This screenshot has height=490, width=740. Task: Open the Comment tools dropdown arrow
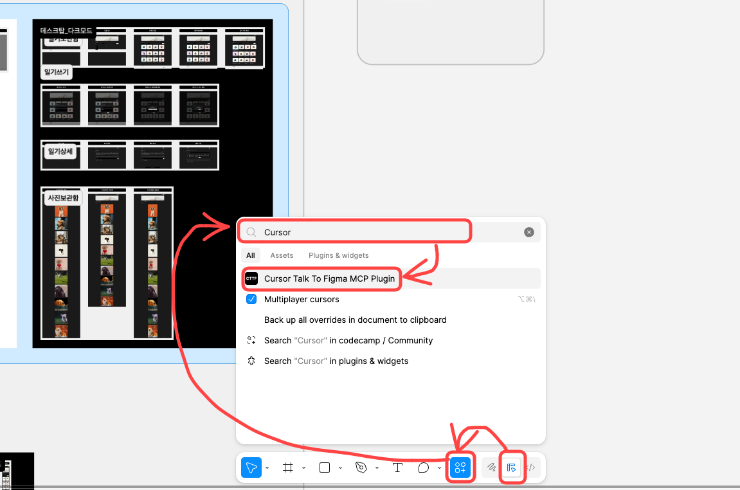tap(439, 467)
